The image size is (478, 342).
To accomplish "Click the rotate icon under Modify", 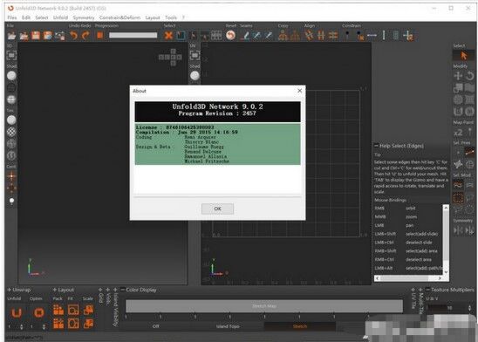I will click(470, 76).
